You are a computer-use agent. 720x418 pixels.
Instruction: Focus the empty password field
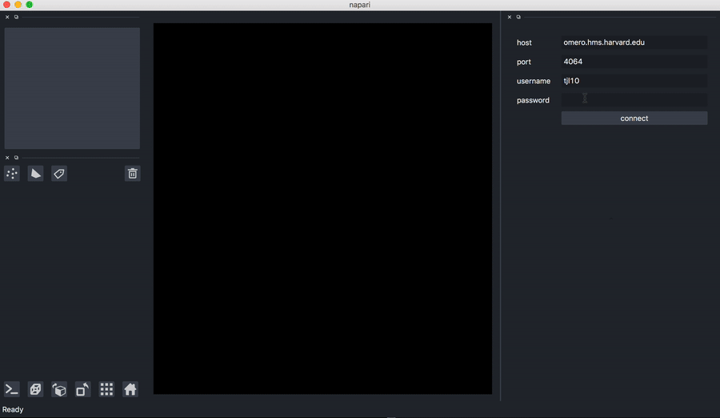pyautogui.click(x=634, y=100)
